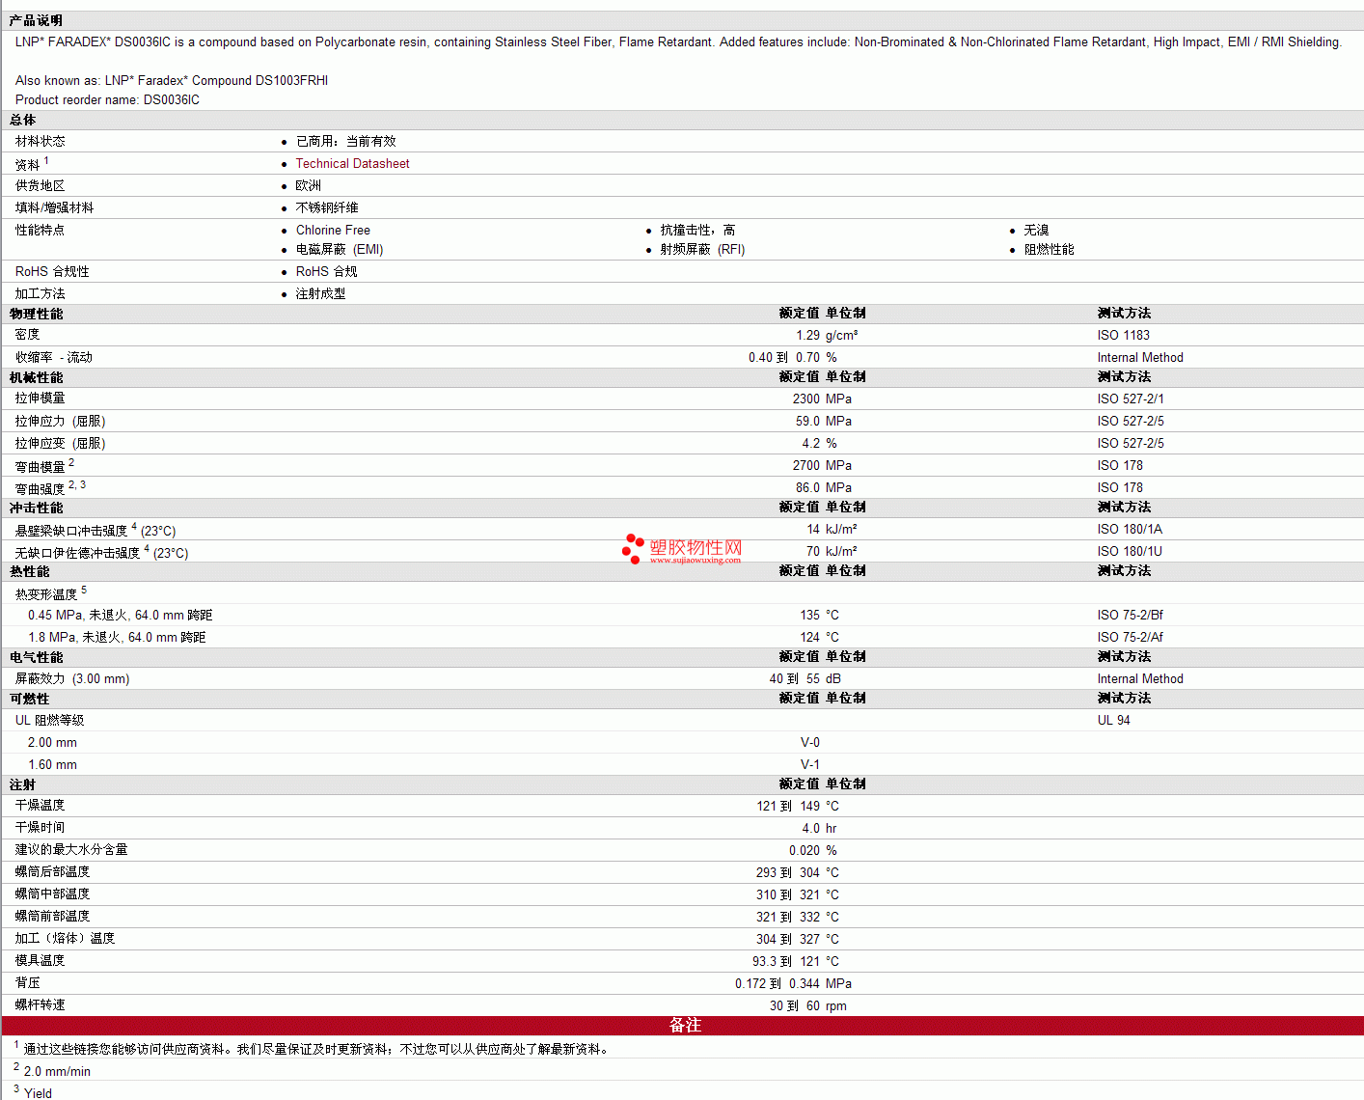The width and height of the screenshot is (1364, 1100).
Task: Click the 干燥温度 row label
Action: pyautogui.click(x=41, y=806)
